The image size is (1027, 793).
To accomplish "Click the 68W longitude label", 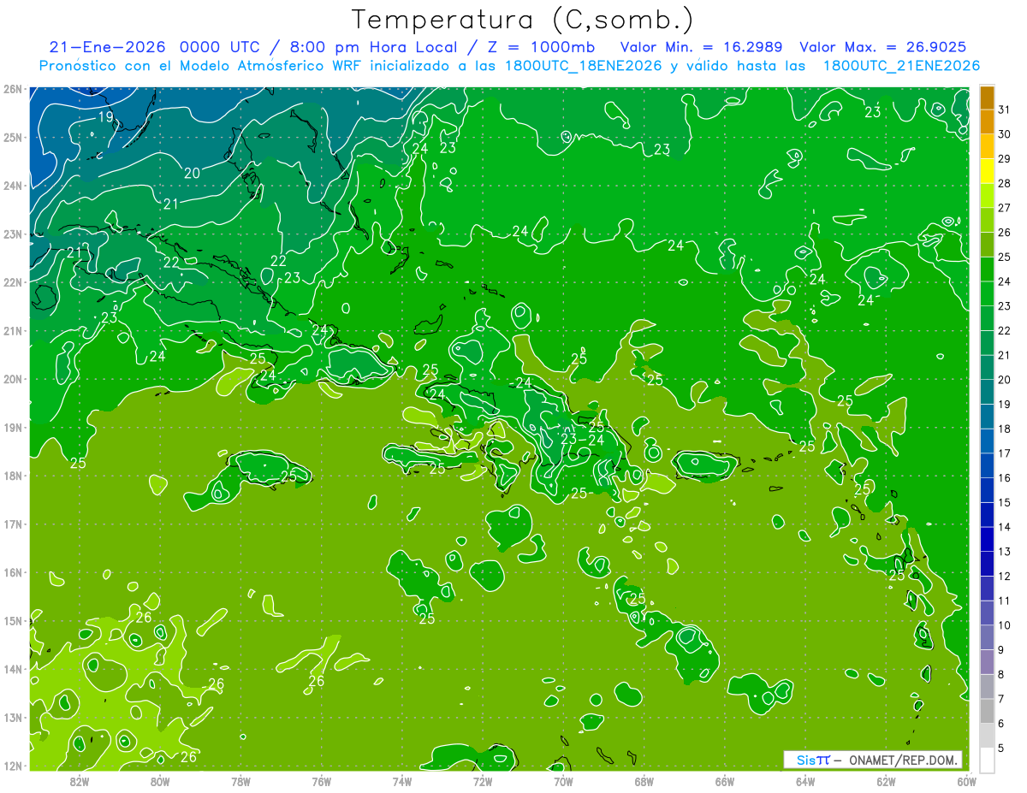I will pos(644,780).
